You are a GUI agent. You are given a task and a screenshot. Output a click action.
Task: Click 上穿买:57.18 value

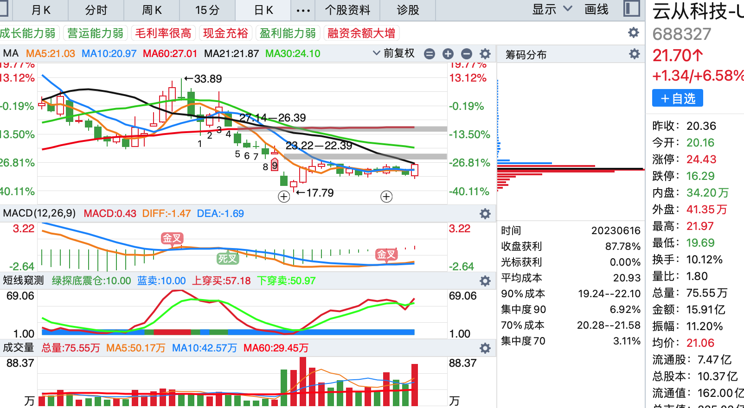(221, 280)
